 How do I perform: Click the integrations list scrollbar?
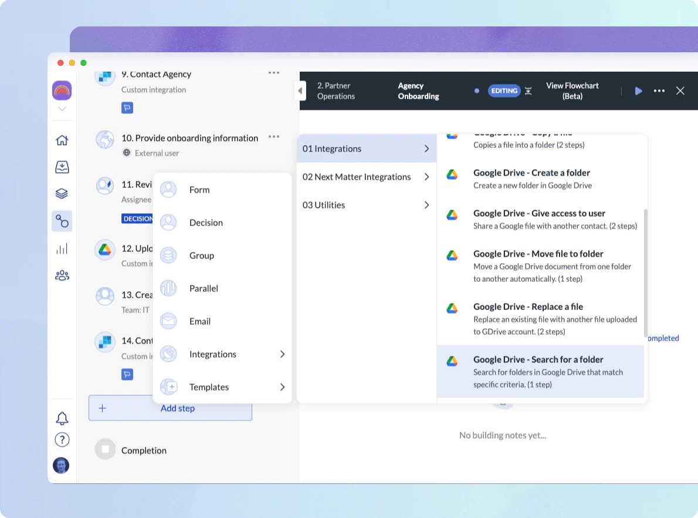pyautogui.click(x=645, y=273)
